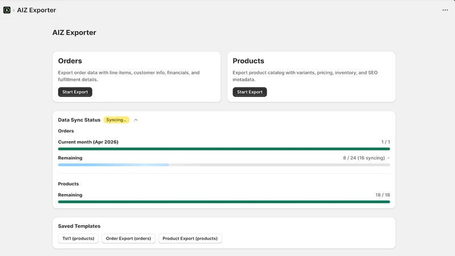Image resolution: width=455 pixels, height=256 pixels.
Task: Click the '1 / 1' current month count
Action: click(386, 142)
